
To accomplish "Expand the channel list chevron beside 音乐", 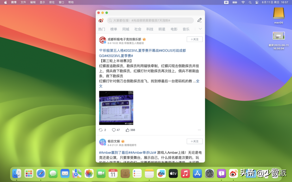I will (x=200, y=29).
